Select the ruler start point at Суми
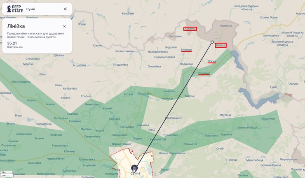Image resolution: width=305 pixels, height=178 pixels. 134,171
